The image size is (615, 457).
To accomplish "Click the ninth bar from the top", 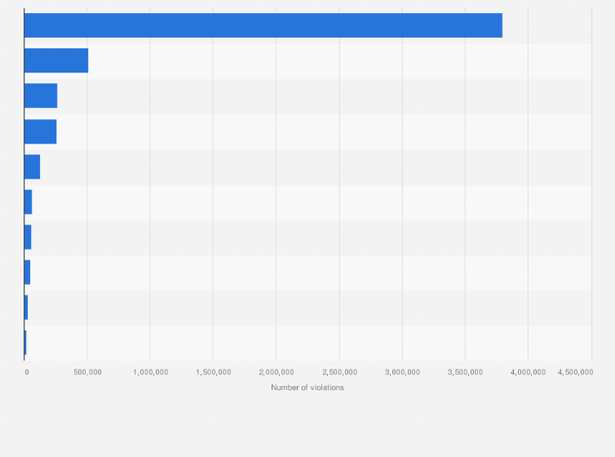I will click(x=26, y=307).
